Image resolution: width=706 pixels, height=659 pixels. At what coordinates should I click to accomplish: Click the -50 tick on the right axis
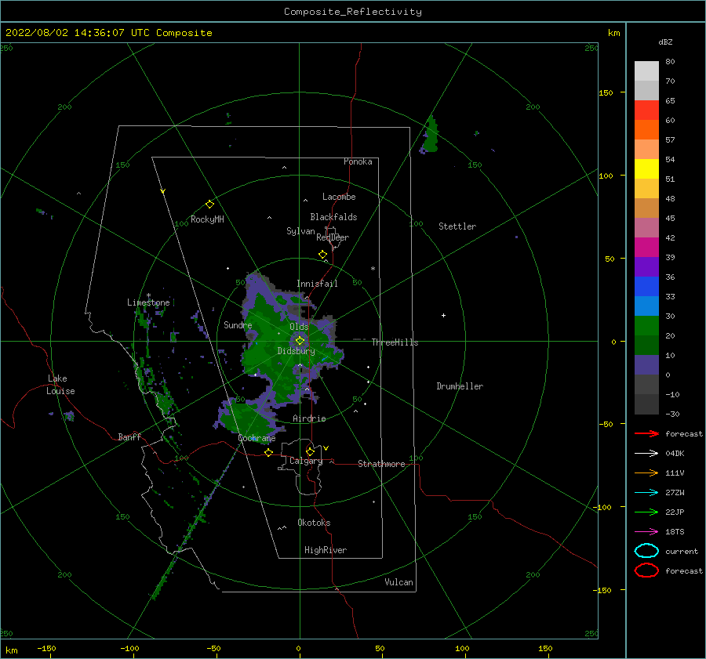coord(607,424)
